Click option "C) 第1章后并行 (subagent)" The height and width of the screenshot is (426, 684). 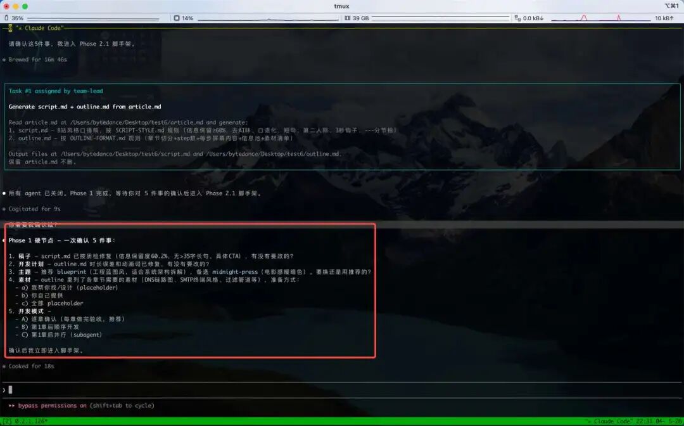(59, 335)
